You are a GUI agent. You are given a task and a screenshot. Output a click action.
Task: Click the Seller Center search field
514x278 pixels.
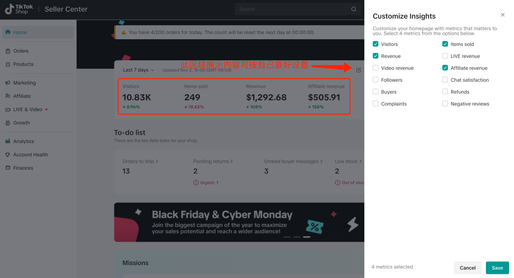[292, 9]
